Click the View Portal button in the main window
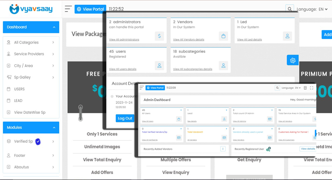Screen dimensions: 332x180 click(x=91, y=9)
